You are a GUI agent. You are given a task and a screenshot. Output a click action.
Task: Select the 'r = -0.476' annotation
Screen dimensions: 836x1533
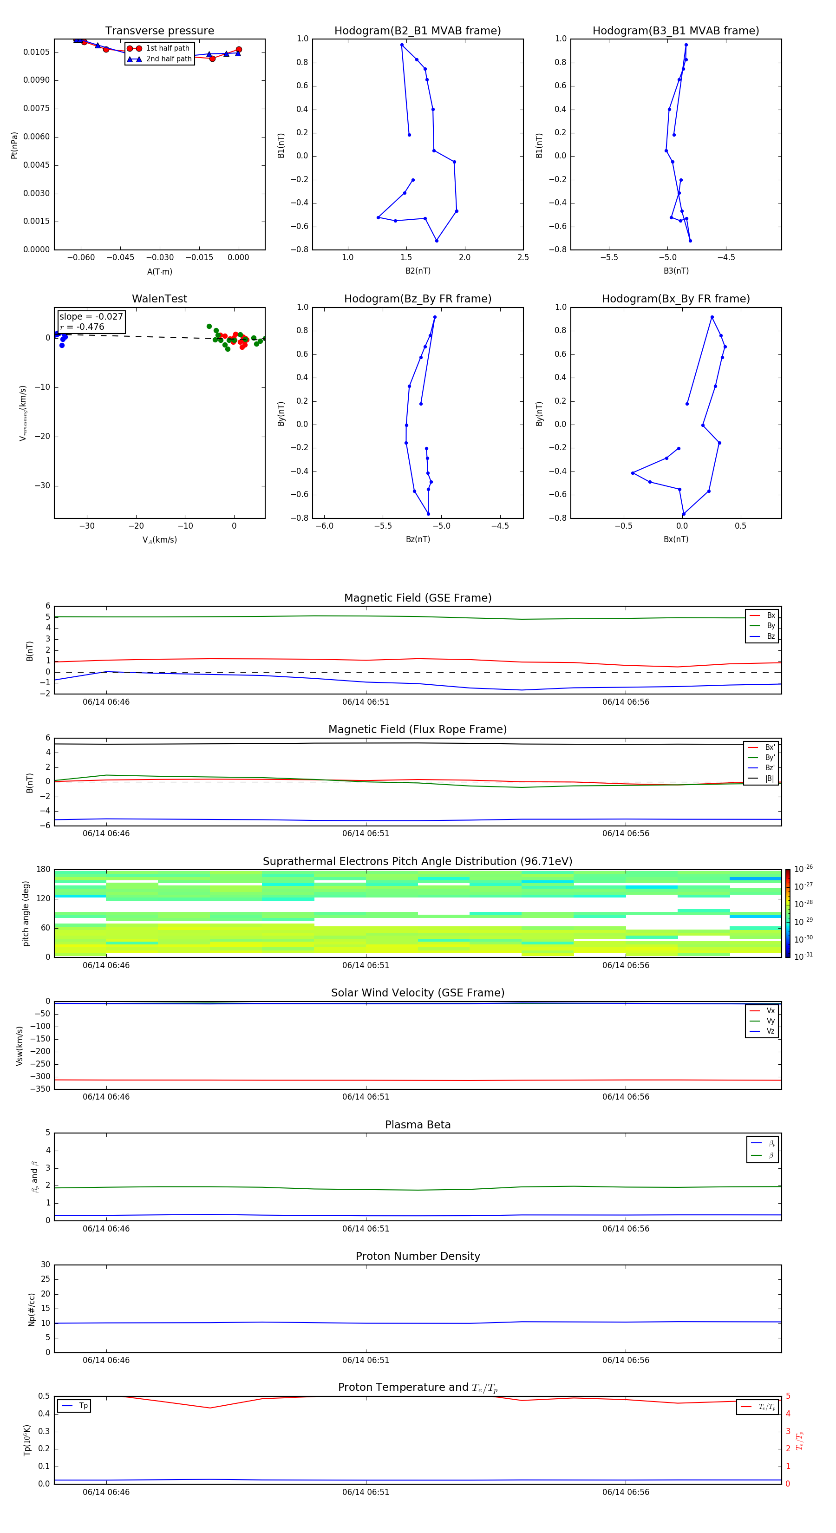tap(82, 327)
